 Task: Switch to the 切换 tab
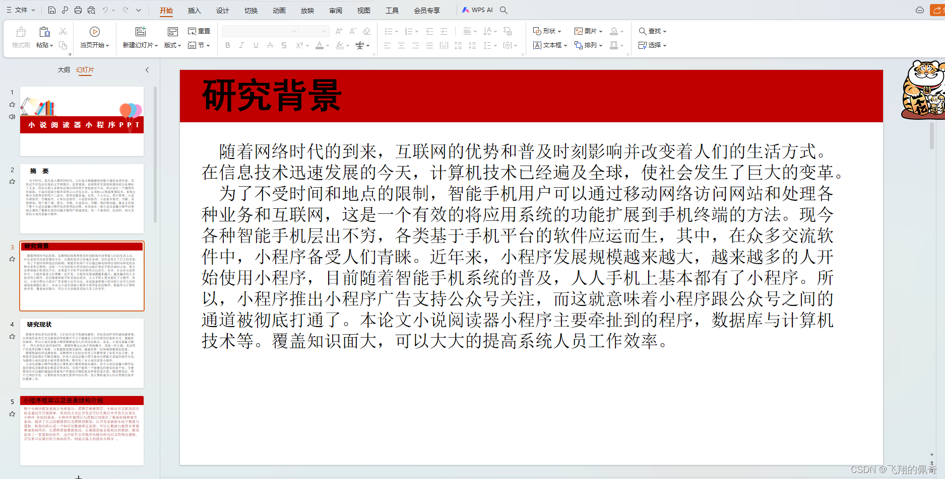tap(251, 11)
